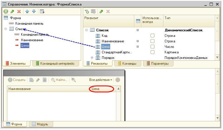Screen dimensions: 223x130
Task: Select Наименование element in elements tree
Action: click(x=32, y=40)
